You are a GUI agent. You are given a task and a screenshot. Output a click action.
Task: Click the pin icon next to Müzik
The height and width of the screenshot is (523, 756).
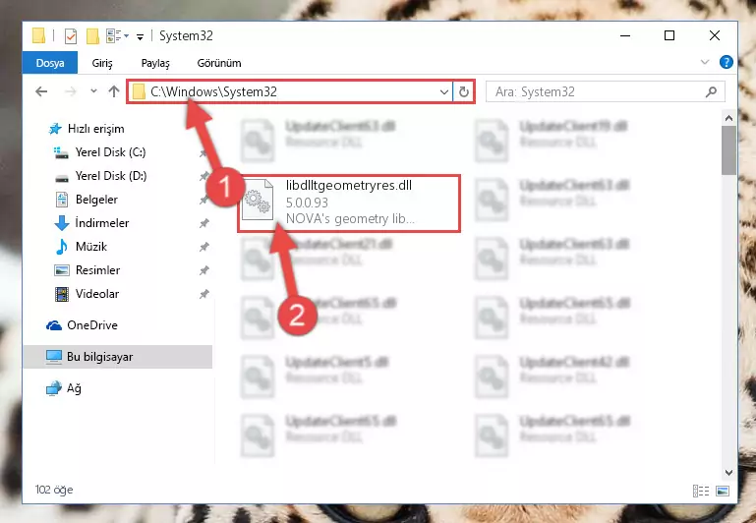pos(204,248)
